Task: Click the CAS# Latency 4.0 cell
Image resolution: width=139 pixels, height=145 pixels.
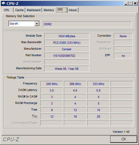Action: pos(75,90)
